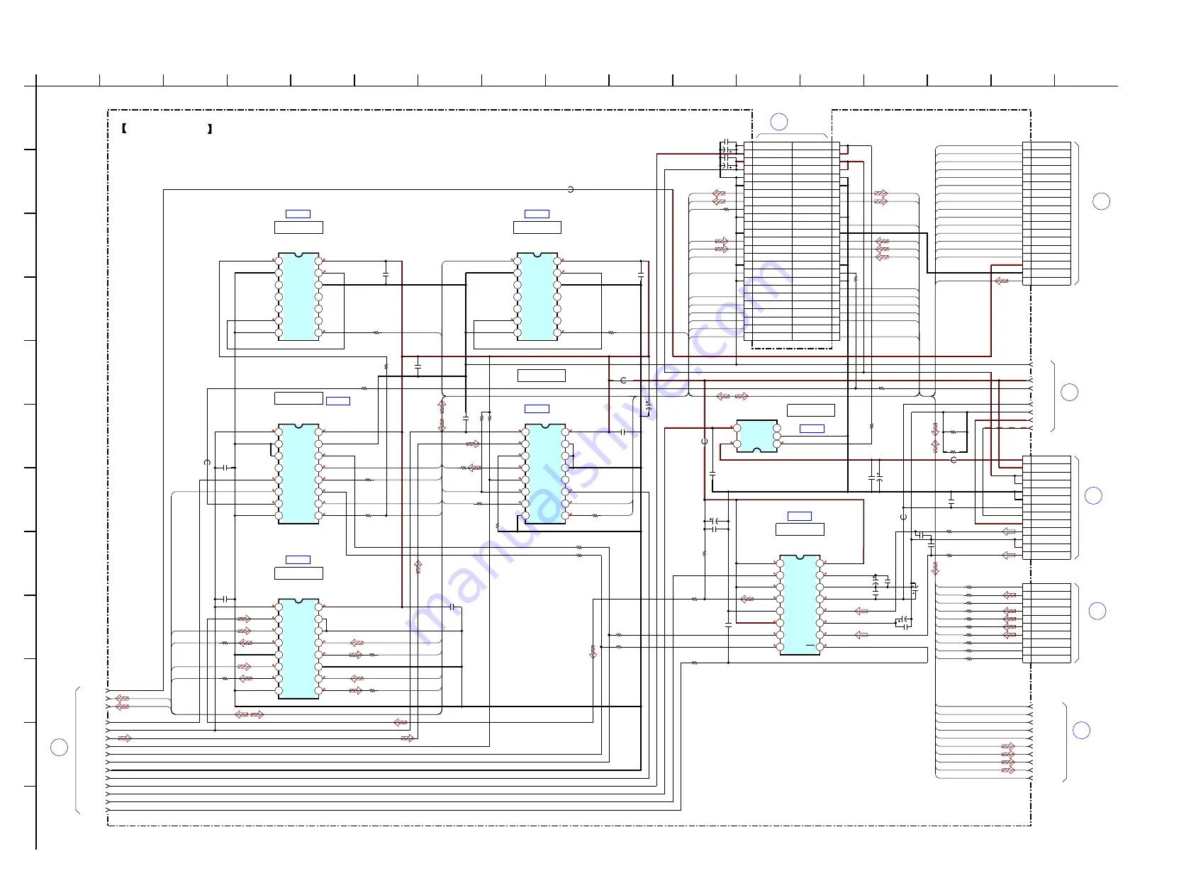Select the fourteen-pin IC nearest the bracketed title
The height and width of the screenshot is (895, 1191).
click(298, 296)
